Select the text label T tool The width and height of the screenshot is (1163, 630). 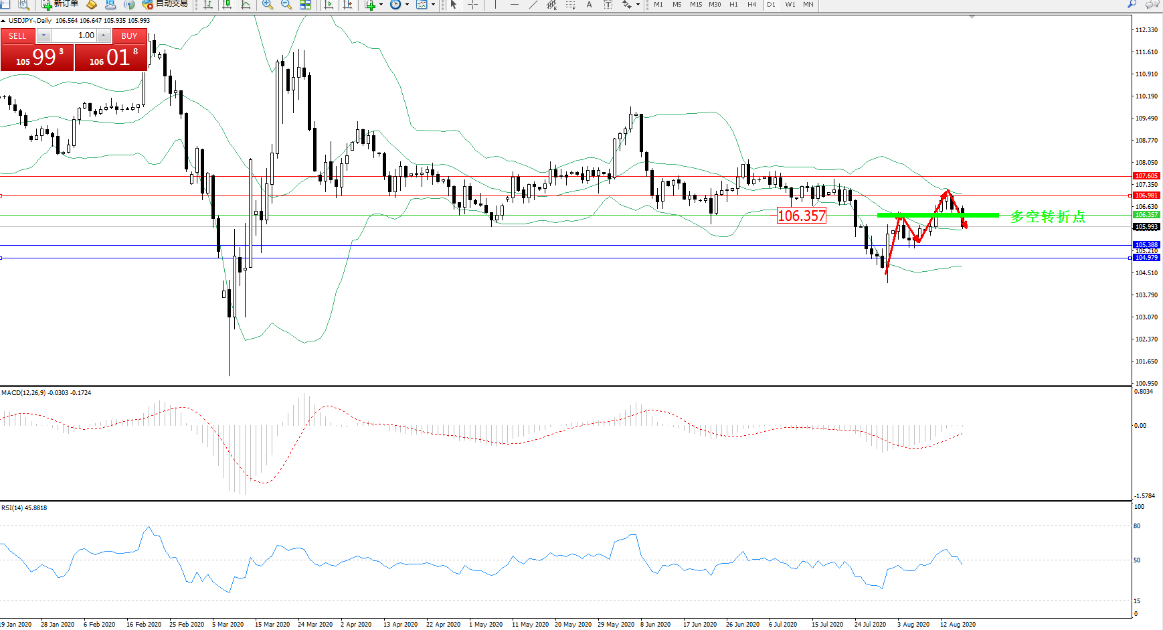click(608, 5)
